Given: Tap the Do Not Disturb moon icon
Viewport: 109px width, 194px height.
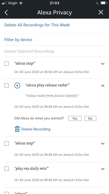Looking at the screenshot, I should (98, 3).
